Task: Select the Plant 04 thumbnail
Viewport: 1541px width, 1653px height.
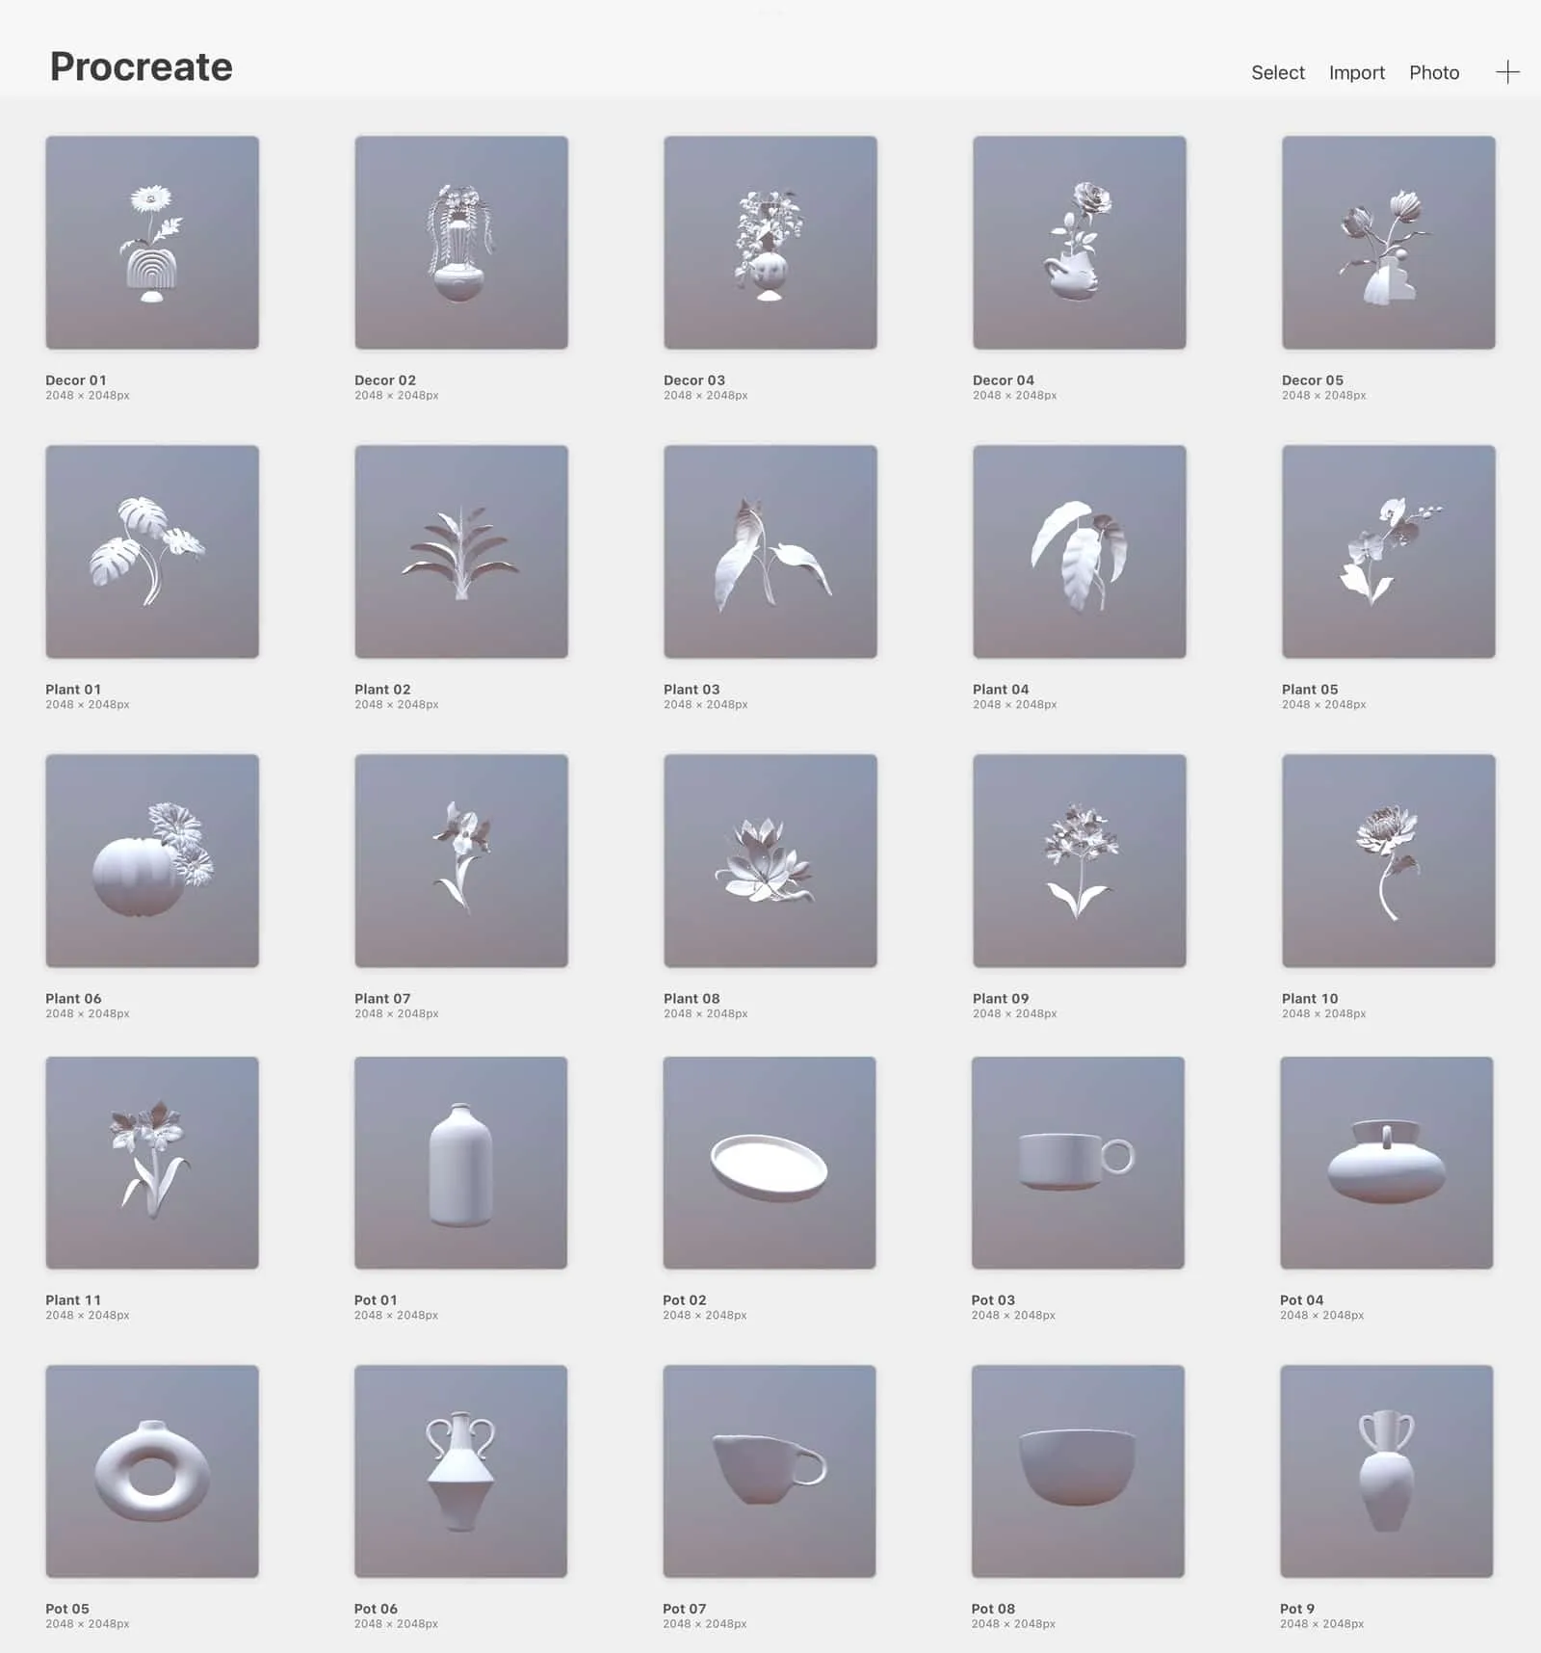Action: [x=1080, y=552]
